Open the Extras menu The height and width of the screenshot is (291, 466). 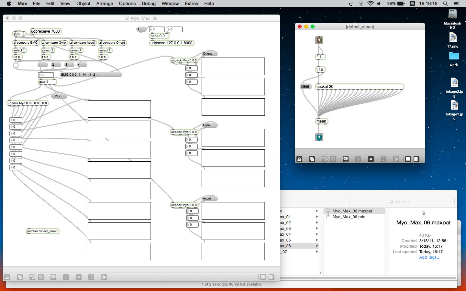tap(191, 4)
